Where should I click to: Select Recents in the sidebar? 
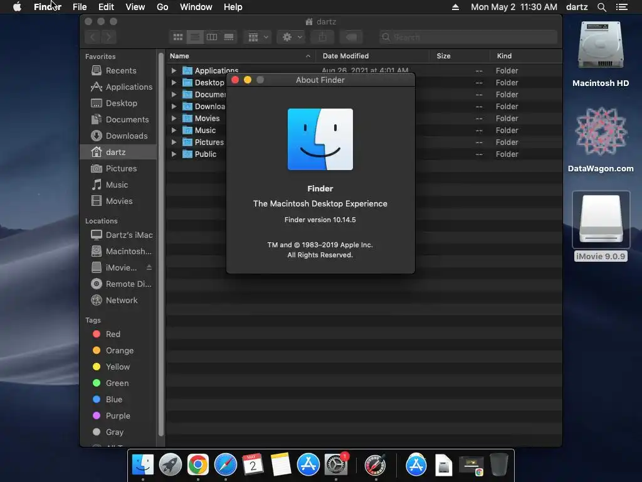tap(118, 70)
